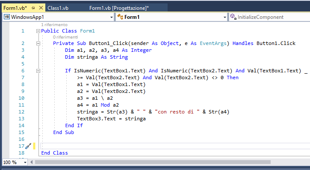Viewport: 310px width, 170px height.
Task: Click 'a3 = a1 \ a2' on line 10
Action: tap(95, 98)
